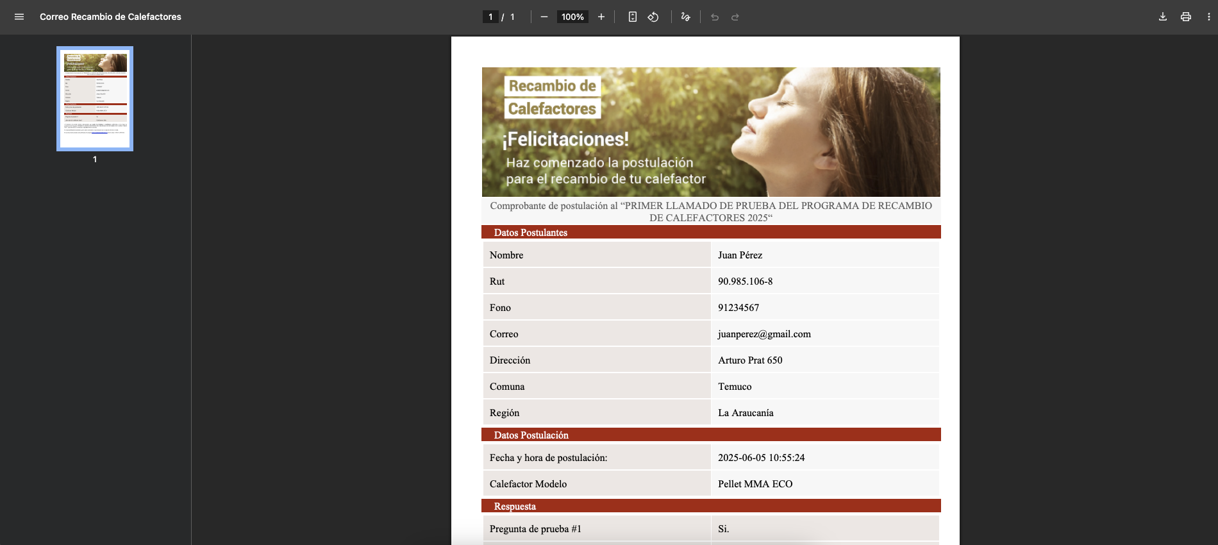Select the name Juan Pérez
Viewport: 1218px width, 545px height.
740,255
